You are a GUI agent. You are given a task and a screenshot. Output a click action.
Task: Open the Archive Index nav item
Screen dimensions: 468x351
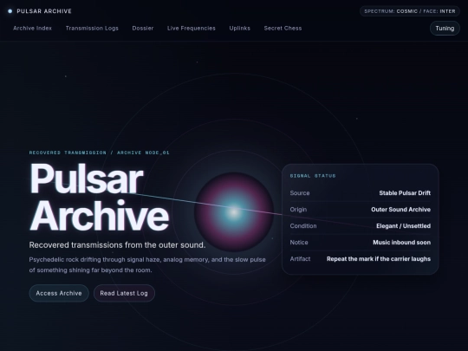click(x=33, y=29)
